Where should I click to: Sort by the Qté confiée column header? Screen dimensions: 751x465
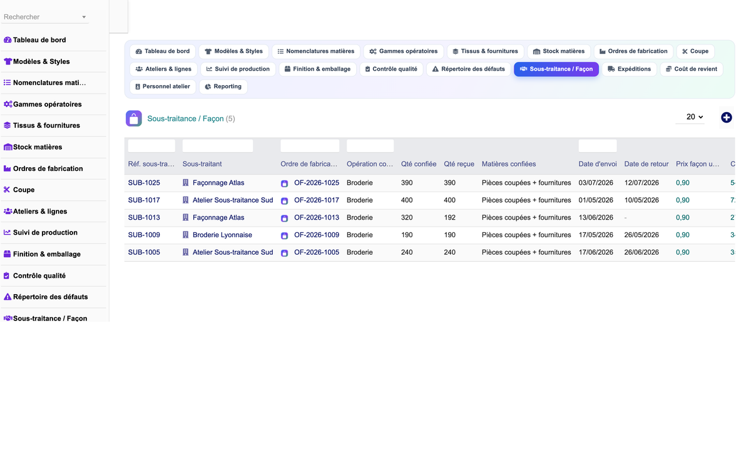point(419,164)
